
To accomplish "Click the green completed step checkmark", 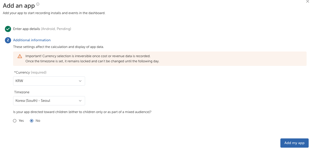I will tap(8, 29).
